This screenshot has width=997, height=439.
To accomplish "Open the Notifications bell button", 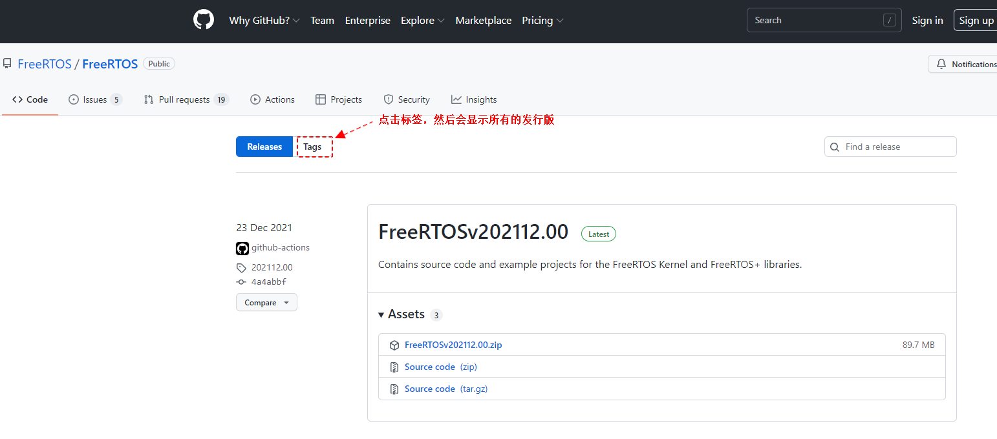I will point(963,64).
